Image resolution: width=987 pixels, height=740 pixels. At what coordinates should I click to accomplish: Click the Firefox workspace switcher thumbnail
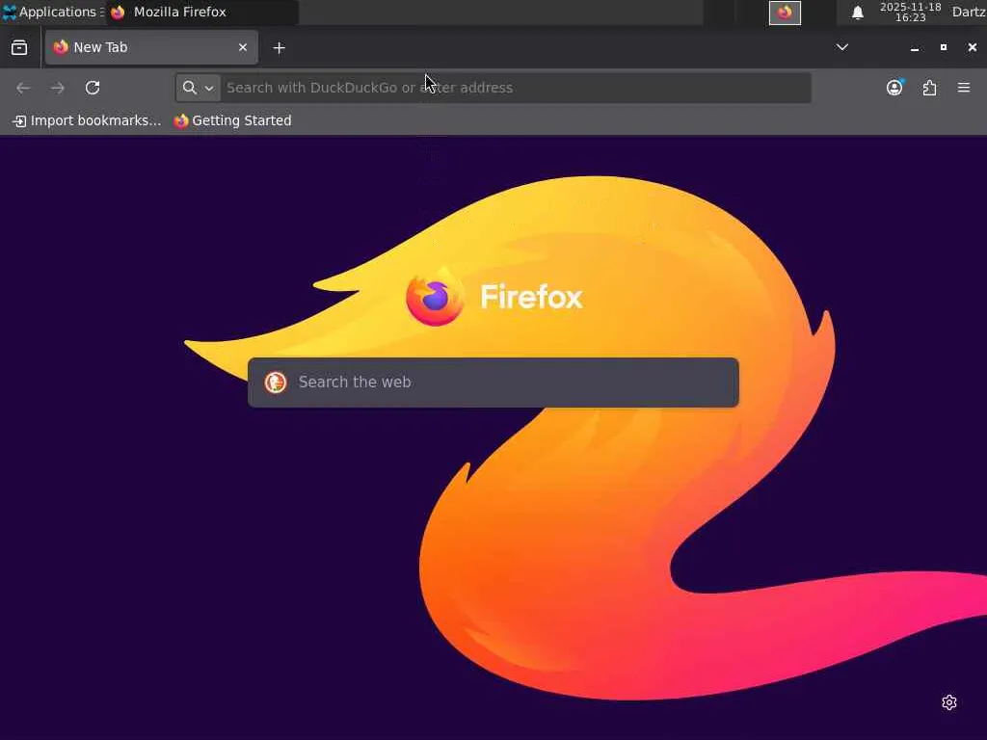pos(785,13)
